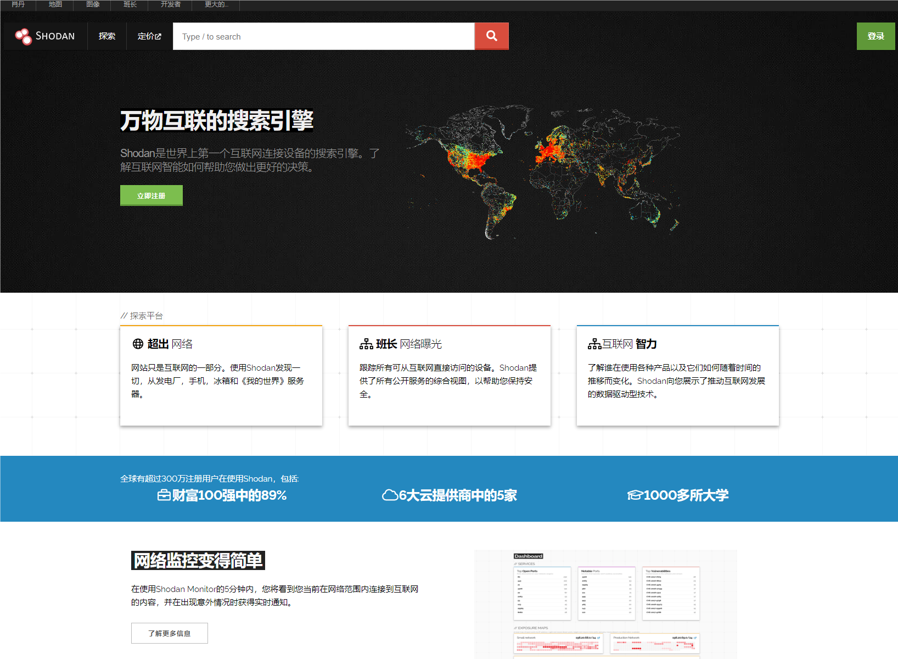Image resolution: width=898 pixels, height=659 pixels.
Task: Click the external link icon next to 定价
Action: point(159,36)
